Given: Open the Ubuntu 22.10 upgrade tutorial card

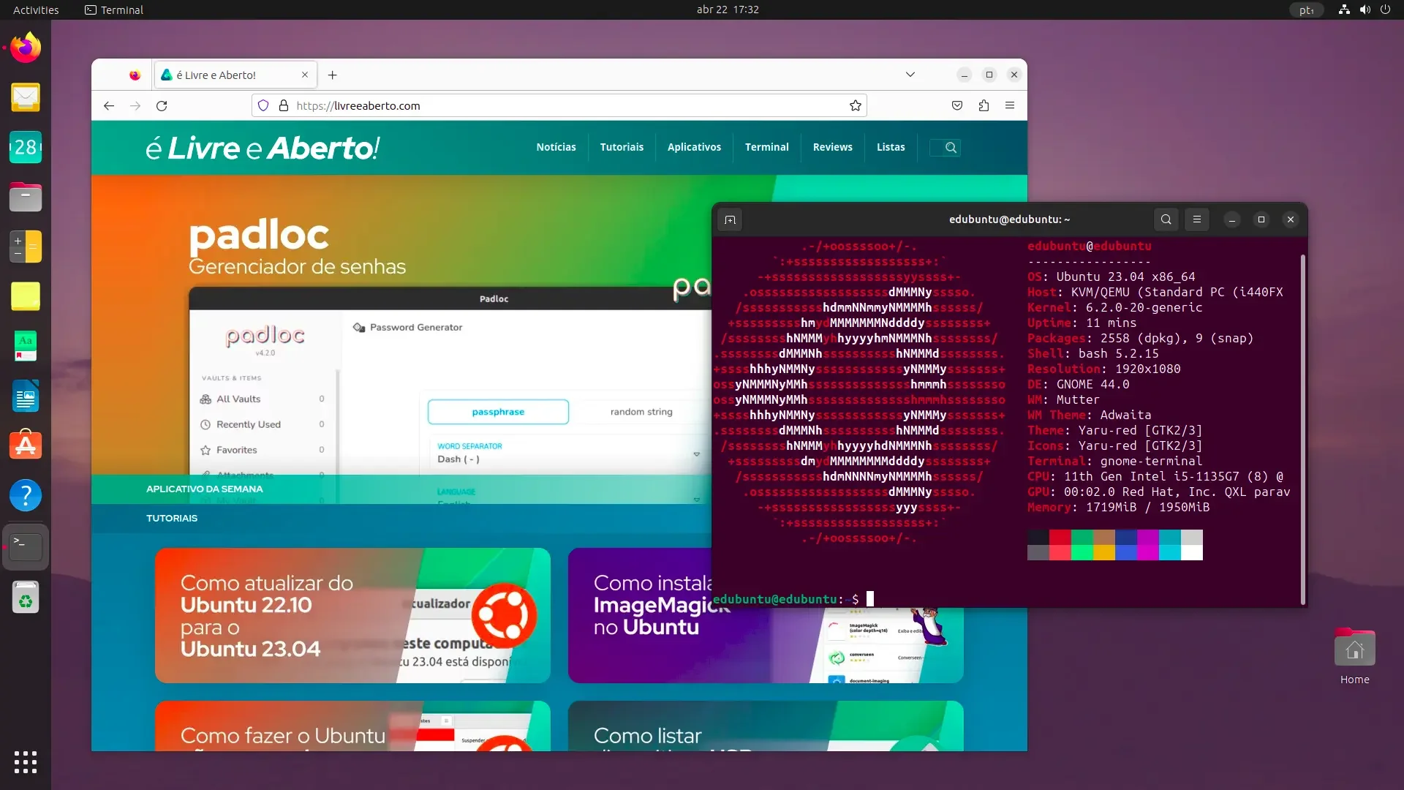Looking at the screenshot, I should point(352,615).
